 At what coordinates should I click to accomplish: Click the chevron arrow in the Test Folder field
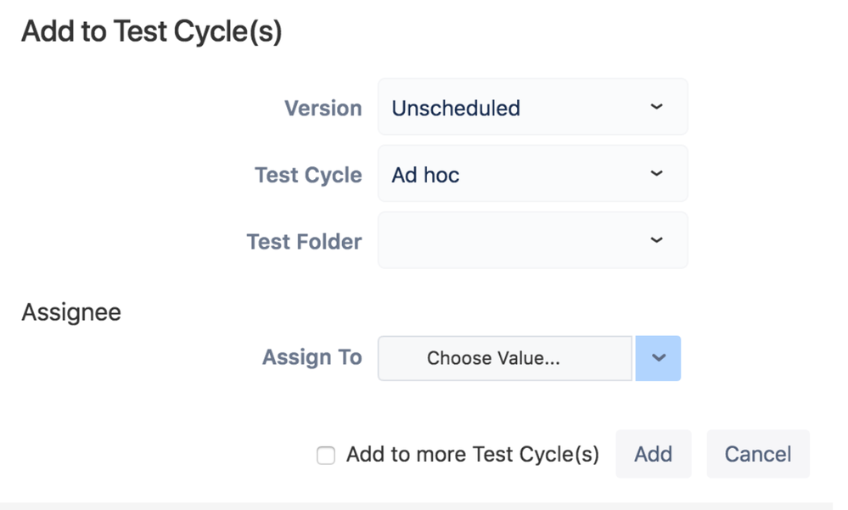click(x=656, y=239)
